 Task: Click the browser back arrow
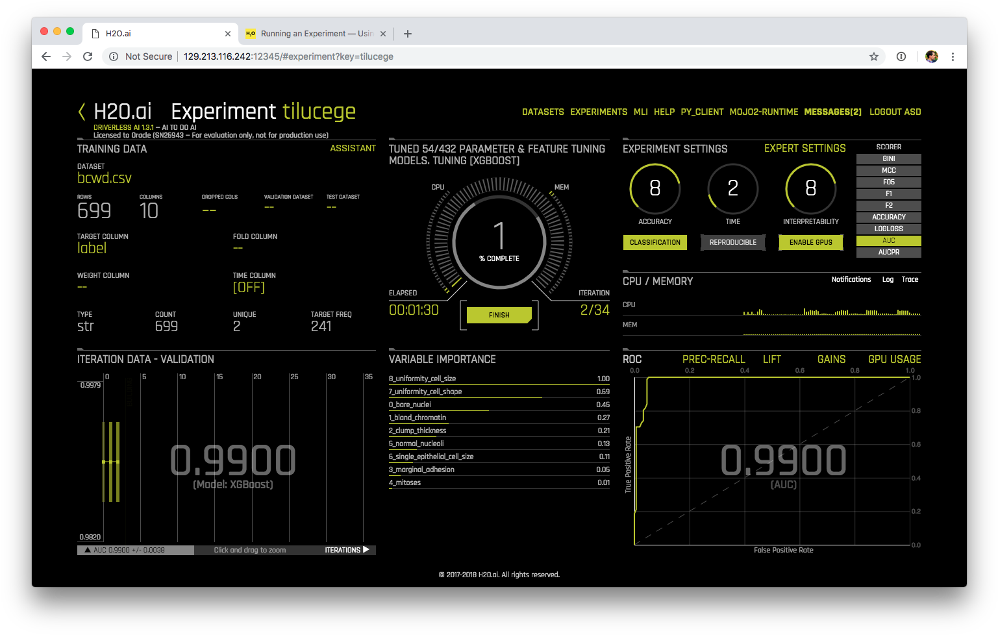coord(46,56)
